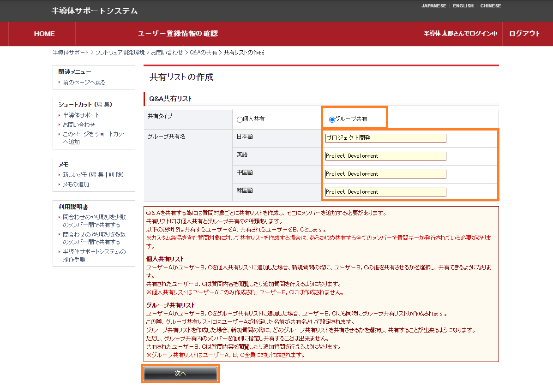This screenshot has height=392, width=553.
Task: Select the 個人共有 radio button
Action: pyautogui.click(x=240, y=119)
